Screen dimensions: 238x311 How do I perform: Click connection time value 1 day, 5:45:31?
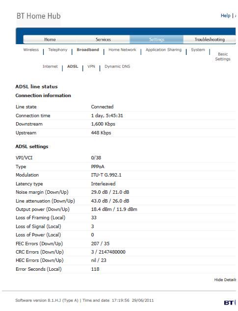coord(107,116)
